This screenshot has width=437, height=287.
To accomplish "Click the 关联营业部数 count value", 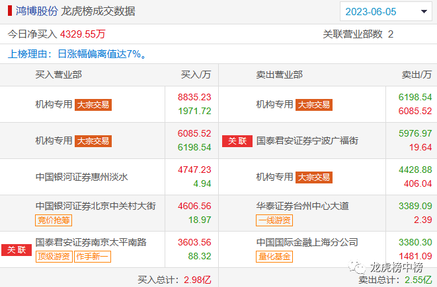I will point(391,34).
